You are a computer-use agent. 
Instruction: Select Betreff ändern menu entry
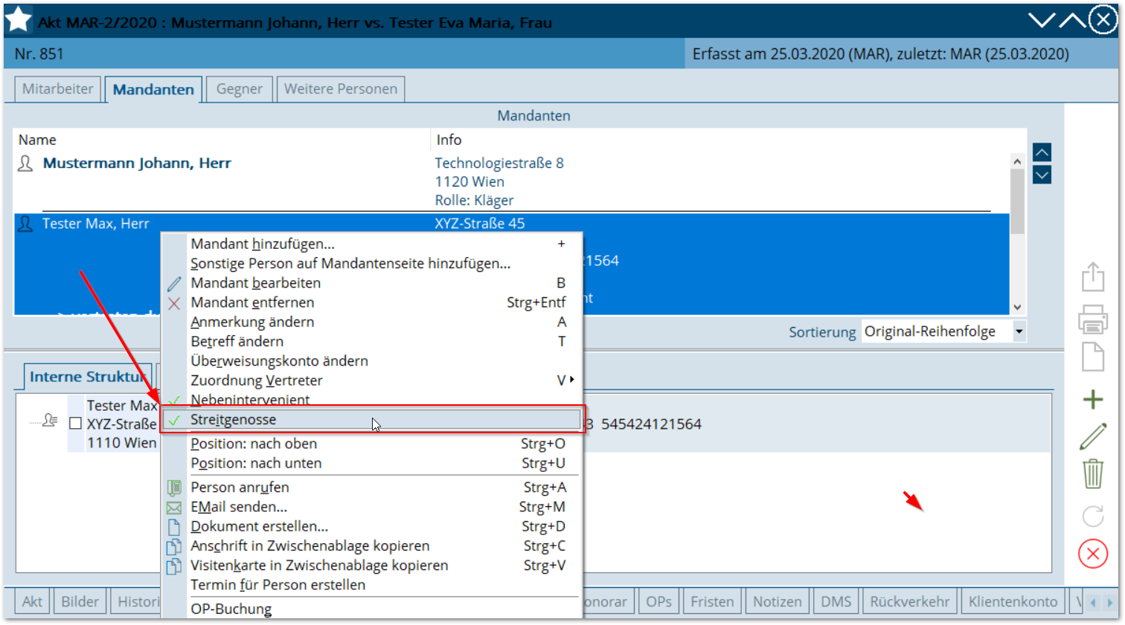[372, 341]
